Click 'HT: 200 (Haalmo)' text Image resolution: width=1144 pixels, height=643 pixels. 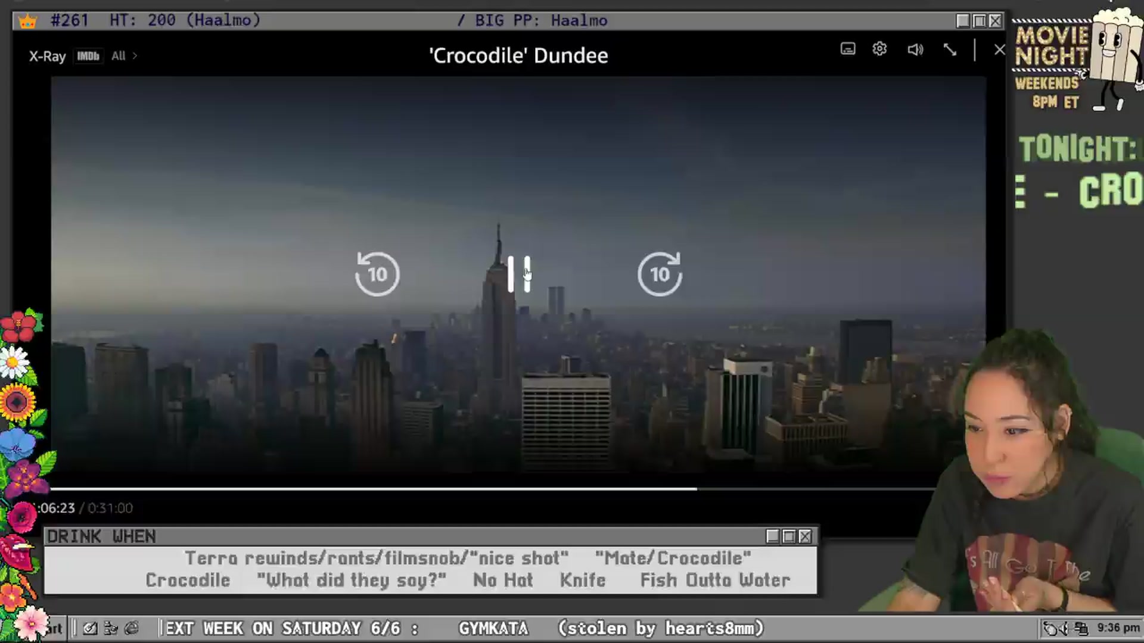click(x=185, y=20)
